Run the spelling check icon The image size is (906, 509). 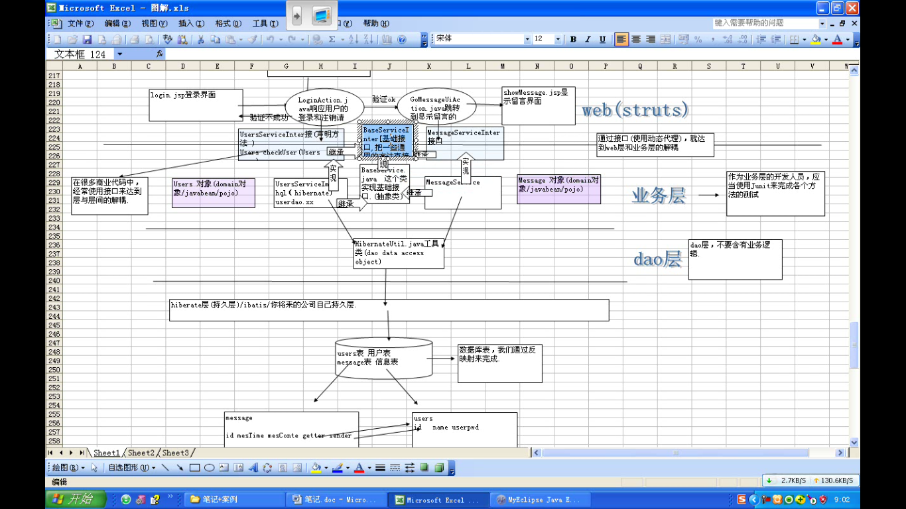[x=167, y=39]
